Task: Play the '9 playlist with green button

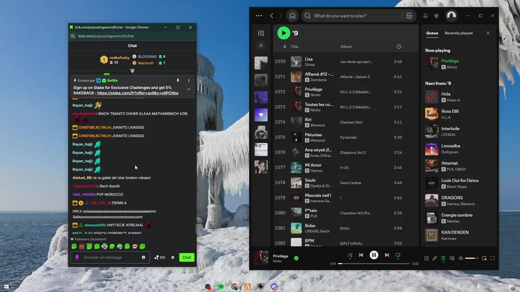Action: point(284,33)
